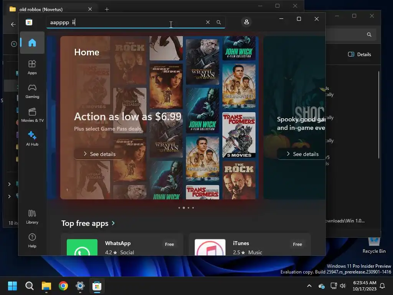The image size is (393, 295).
Task: Launch Google Chrome from taskbar
Action: click(63, 286)
